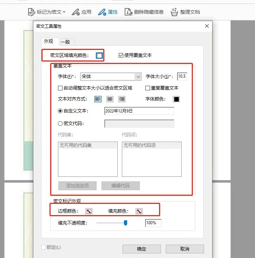Click the 确定 button
Image resolution: width=255 pixels, height=258 pixels.
(142, 249)
